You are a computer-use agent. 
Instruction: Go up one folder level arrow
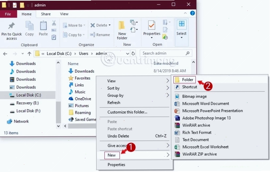click(x=29, y=54)
